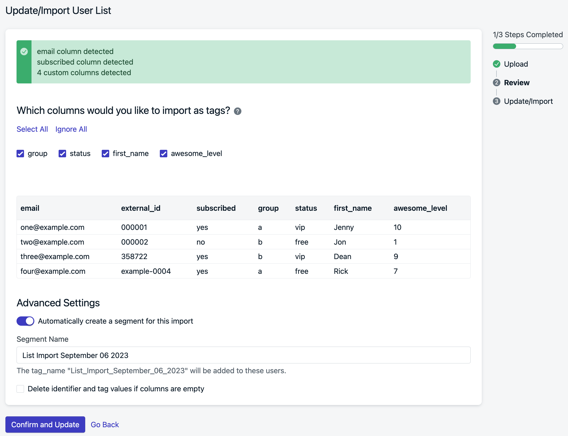Enable Delete identifier and tag values checkbox
This screenshot has width=568, height=436.
click(20, 389)
